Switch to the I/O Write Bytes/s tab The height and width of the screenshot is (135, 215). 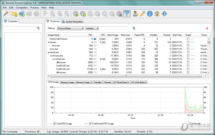(139, 82)
